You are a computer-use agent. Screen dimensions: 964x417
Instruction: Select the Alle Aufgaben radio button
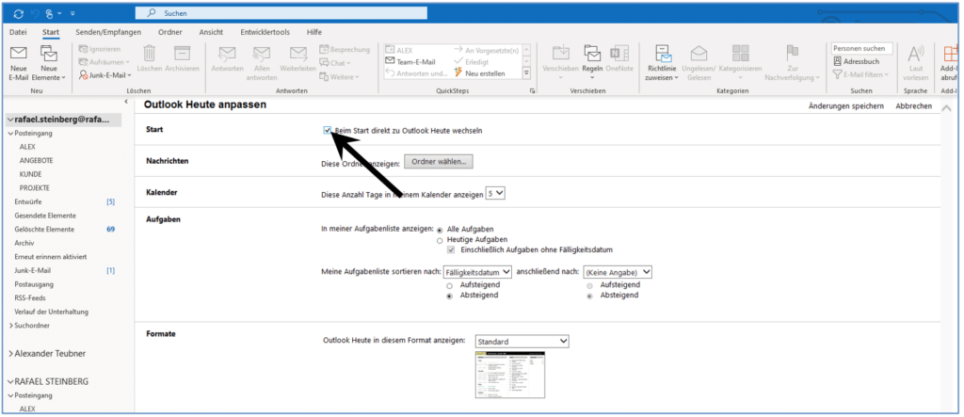(440, 230)
